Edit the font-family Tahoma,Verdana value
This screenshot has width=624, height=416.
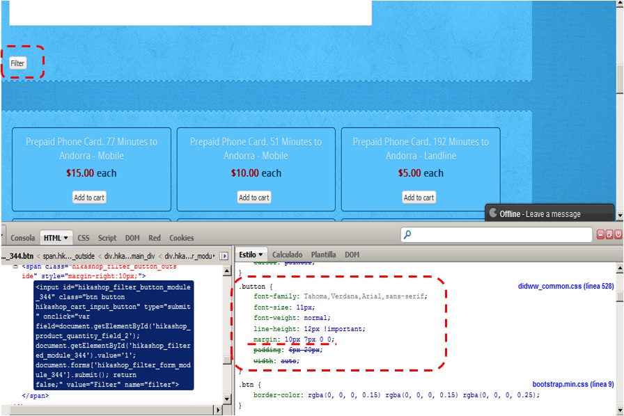coord(366,296)
